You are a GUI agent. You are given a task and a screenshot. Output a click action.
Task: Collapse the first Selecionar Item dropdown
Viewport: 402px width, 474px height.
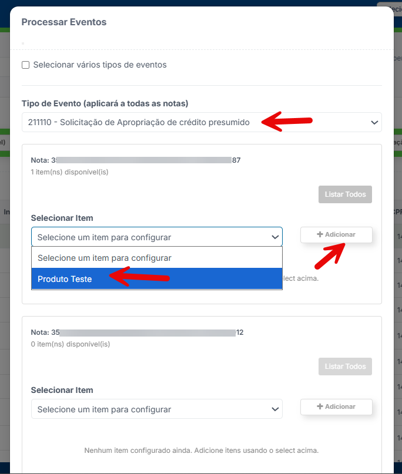coord(157,237)
